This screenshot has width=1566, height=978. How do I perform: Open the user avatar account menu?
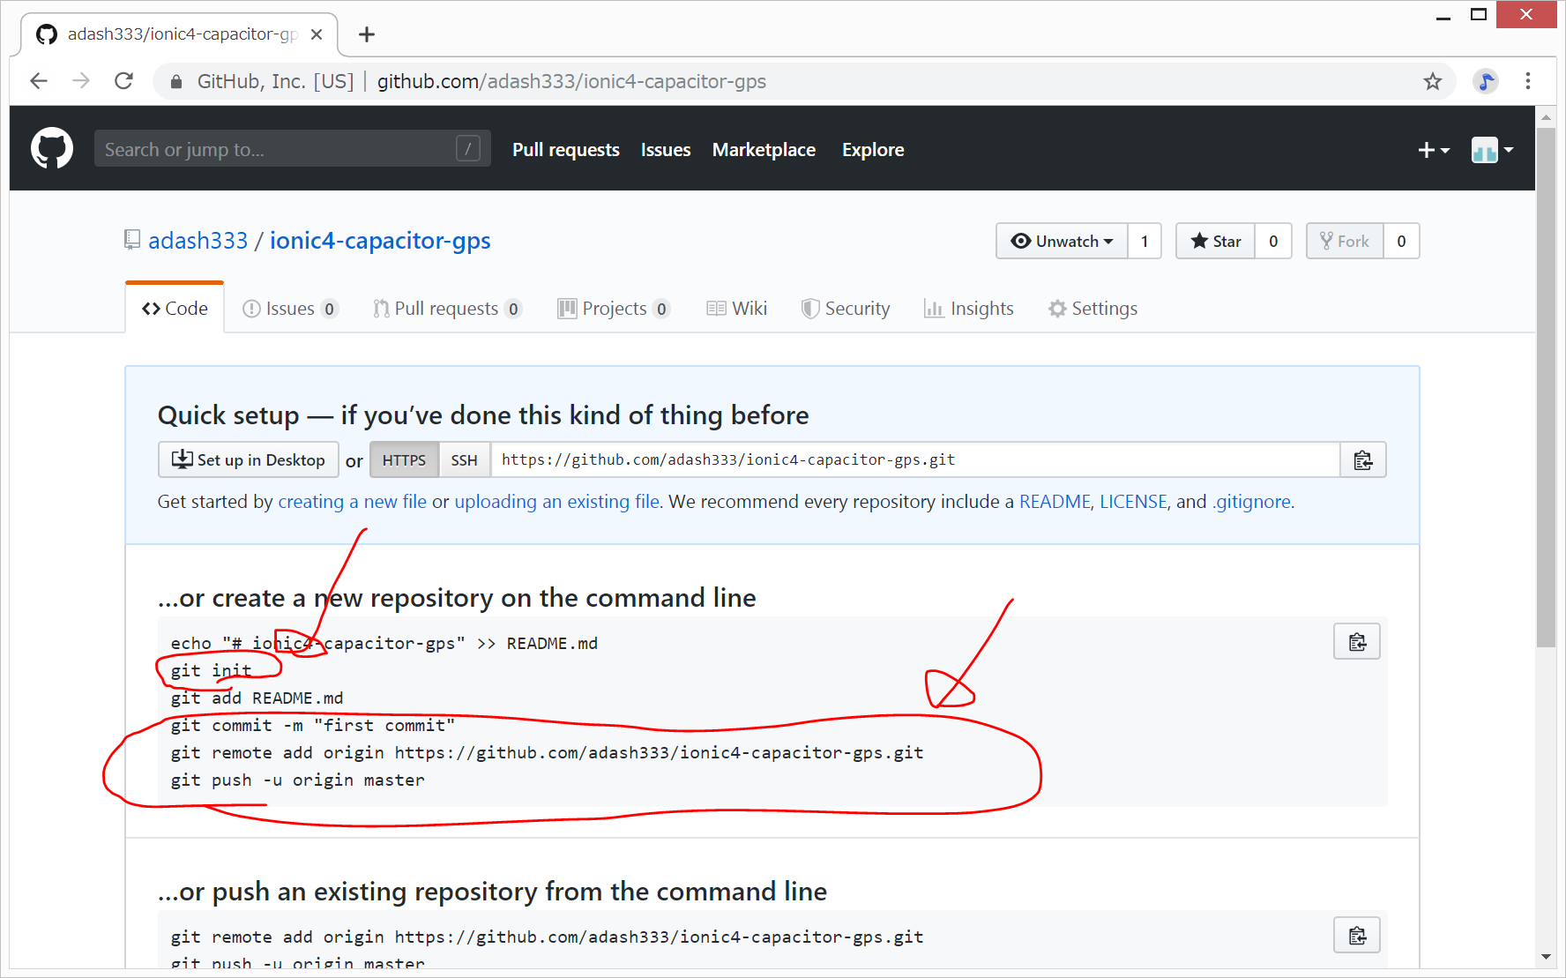coord(1492,151)
